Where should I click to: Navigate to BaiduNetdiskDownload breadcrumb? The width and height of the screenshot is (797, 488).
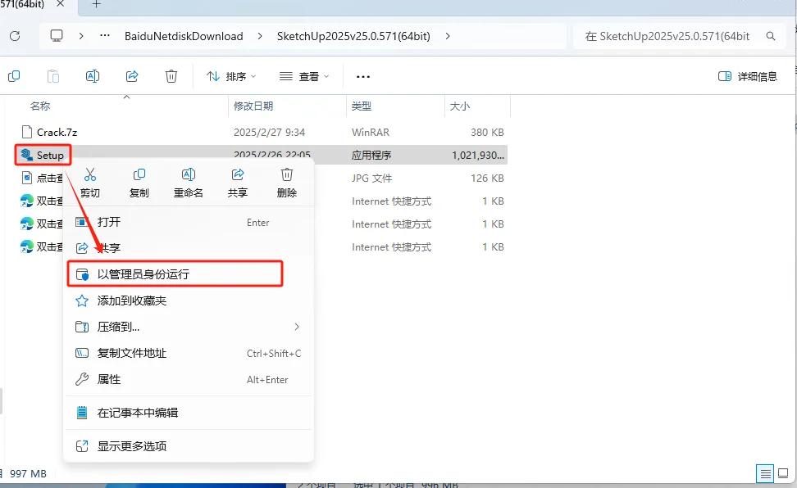click(x=184, y=36)
